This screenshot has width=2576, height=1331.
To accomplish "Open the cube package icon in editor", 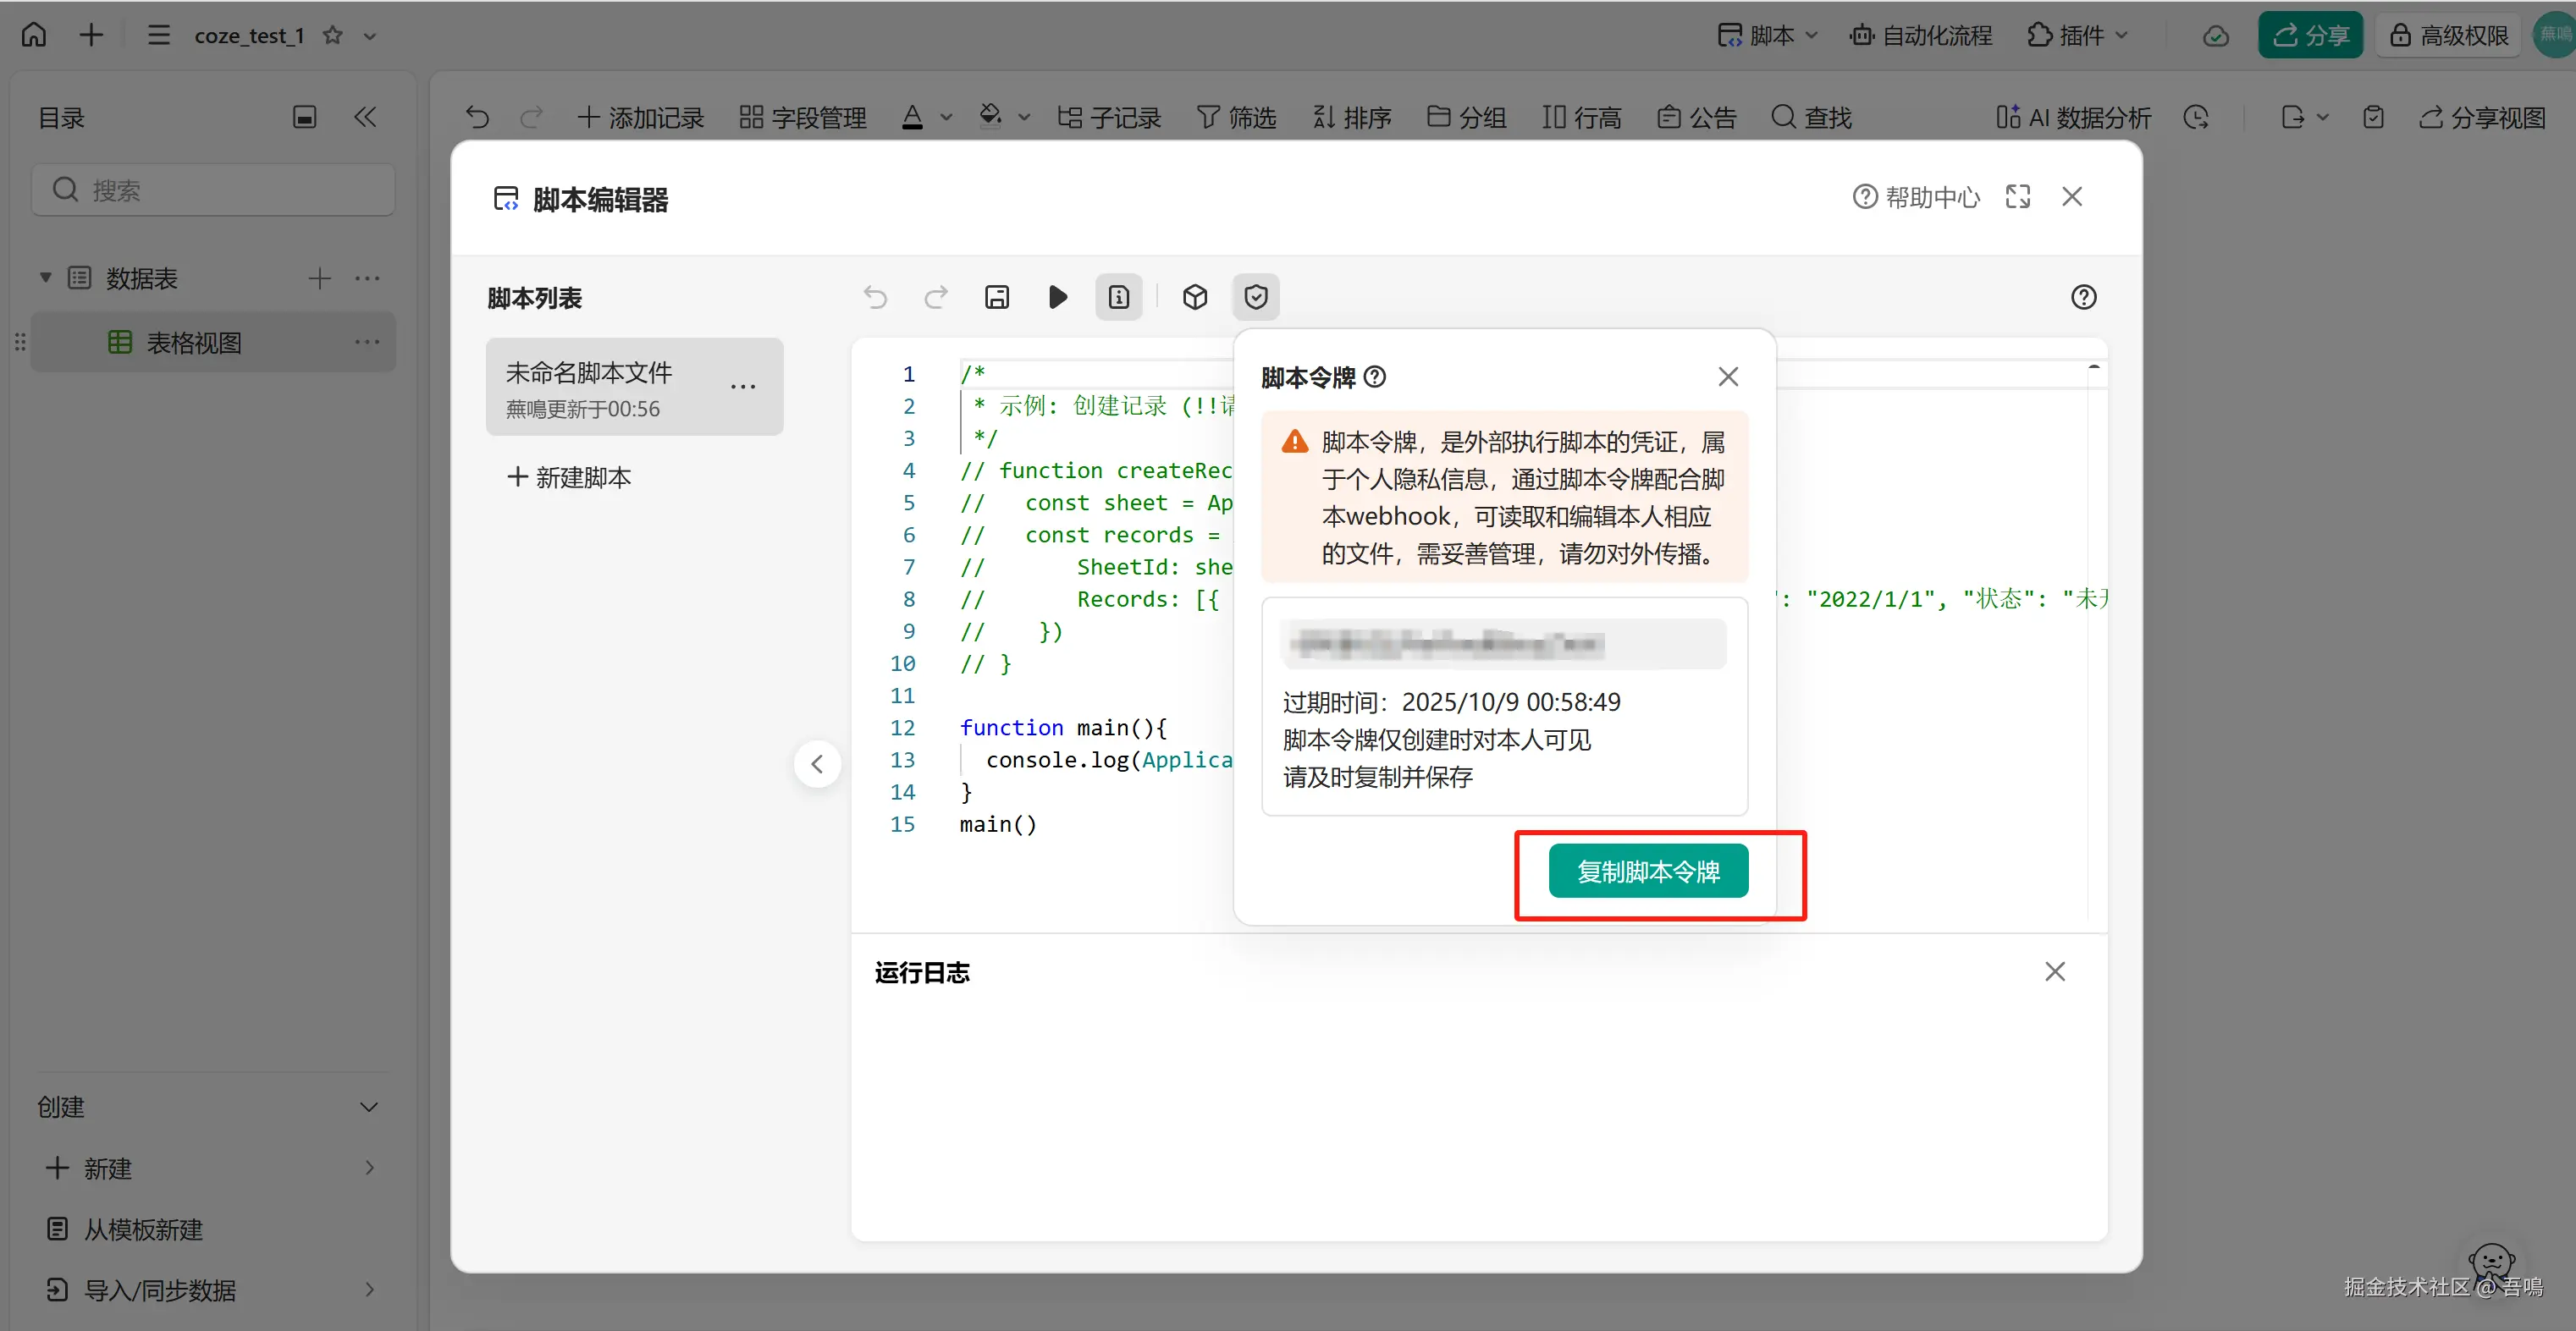I will coord(1194,297).
